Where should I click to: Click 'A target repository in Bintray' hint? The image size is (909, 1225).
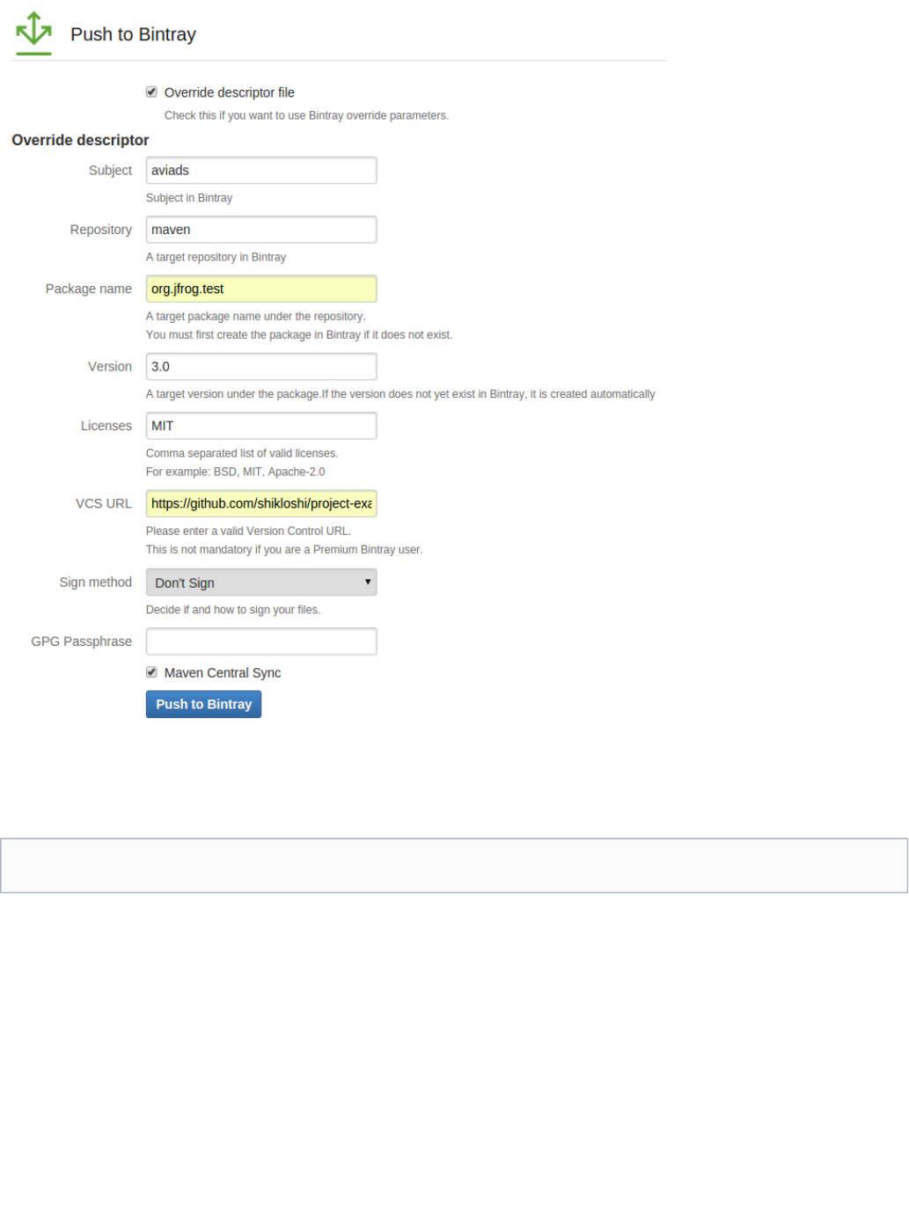[x=216, y=257]
